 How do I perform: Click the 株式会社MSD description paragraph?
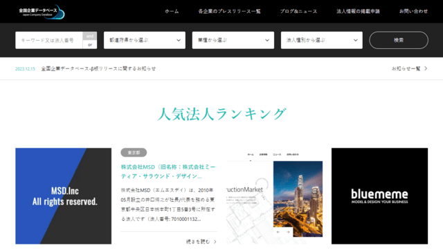pos(168,204)
